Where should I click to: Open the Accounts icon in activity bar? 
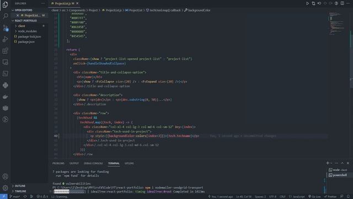coord(5,176)
